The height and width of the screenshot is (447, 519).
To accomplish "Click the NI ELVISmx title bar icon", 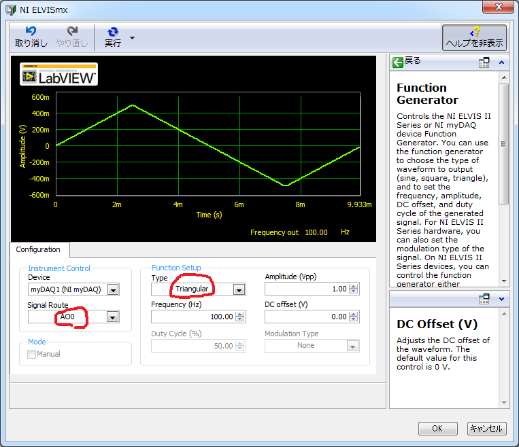I will point(11,10).
